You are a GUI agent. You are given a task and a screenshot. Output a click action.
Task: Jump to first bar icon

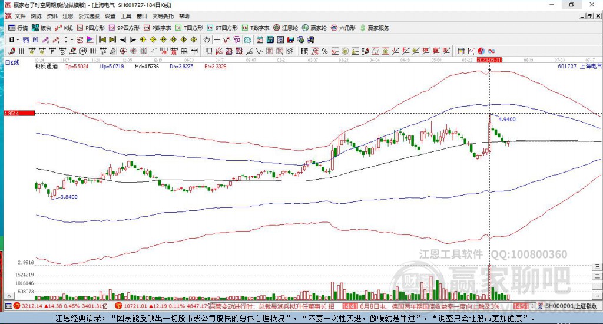(102, 39)
